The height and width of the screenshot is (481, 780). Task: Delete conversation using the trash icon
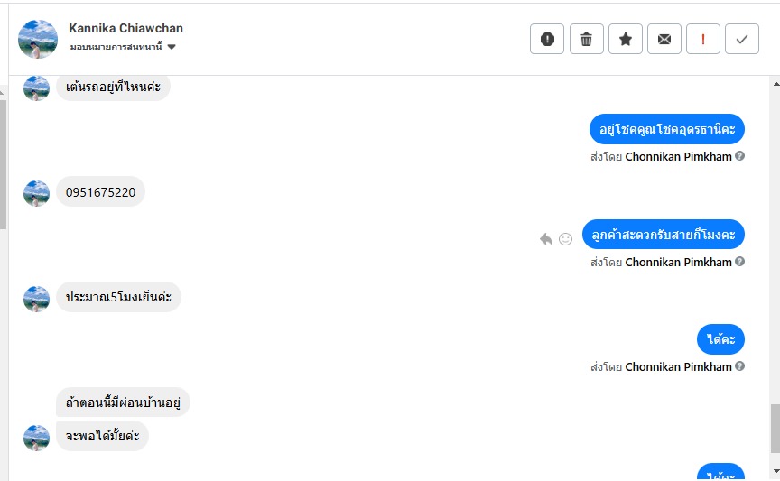point(586,39)
